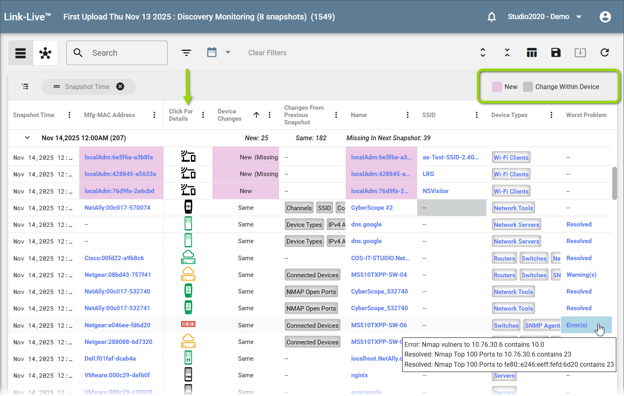The image size is (624, 396).
Task: Open the Device Changes column menu
Action: [270, 115]
